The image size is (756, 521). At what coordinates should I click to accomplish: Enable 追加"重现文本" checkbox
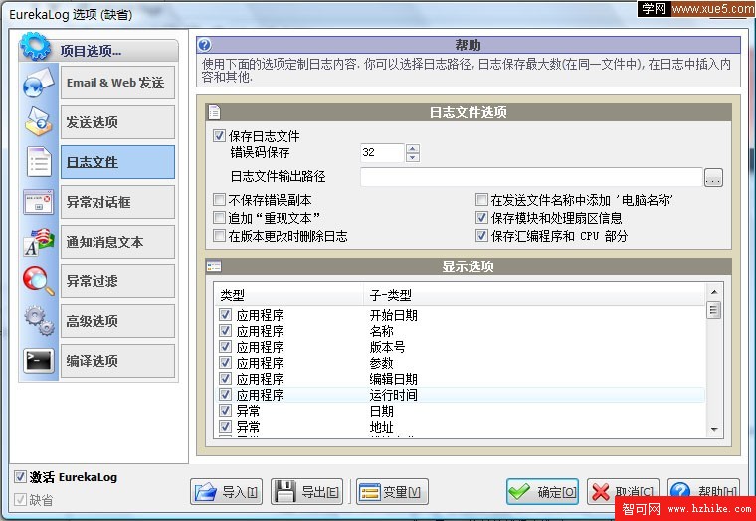click(220, 218)
